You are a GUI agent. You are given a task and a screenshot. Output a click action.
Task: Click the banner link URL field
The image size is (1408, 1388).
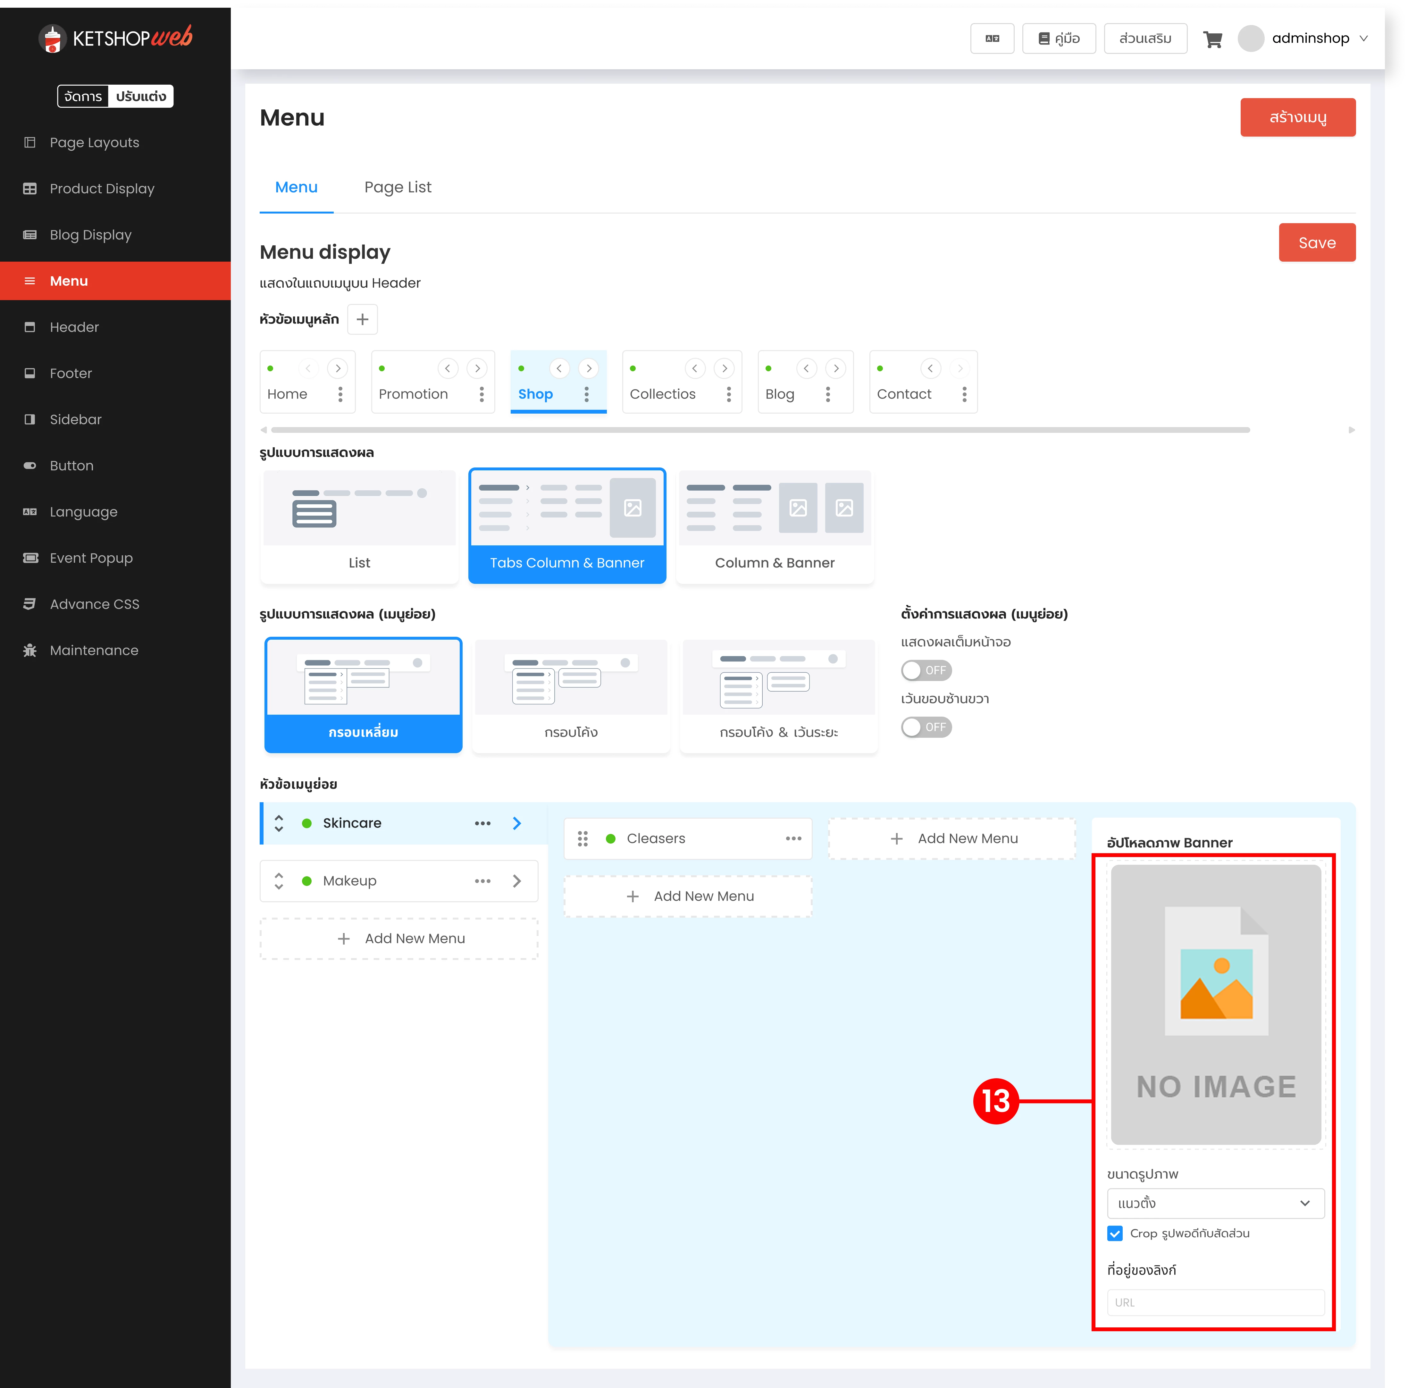1215,1302
